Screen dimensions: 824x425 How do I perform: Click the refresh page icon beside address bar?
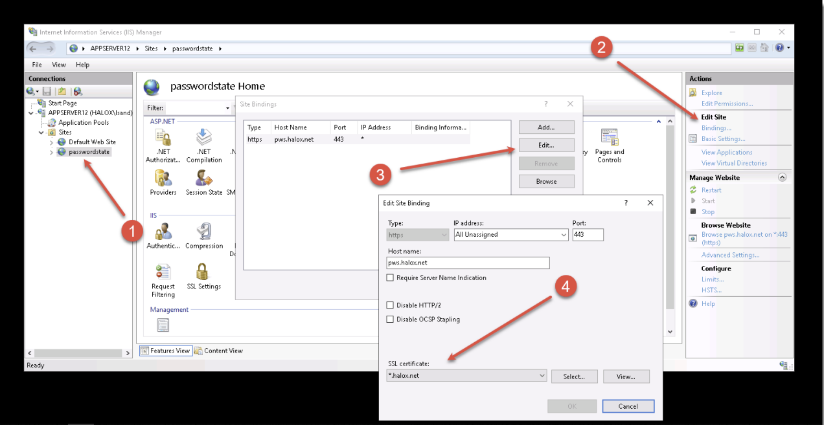(740, 48)
